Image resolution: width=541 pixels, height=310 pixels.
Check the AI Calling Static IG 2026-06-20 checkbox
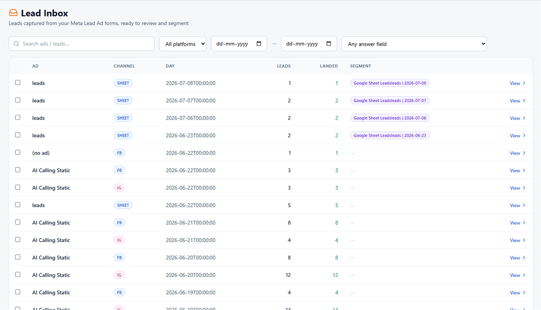[x=18, y=275]
